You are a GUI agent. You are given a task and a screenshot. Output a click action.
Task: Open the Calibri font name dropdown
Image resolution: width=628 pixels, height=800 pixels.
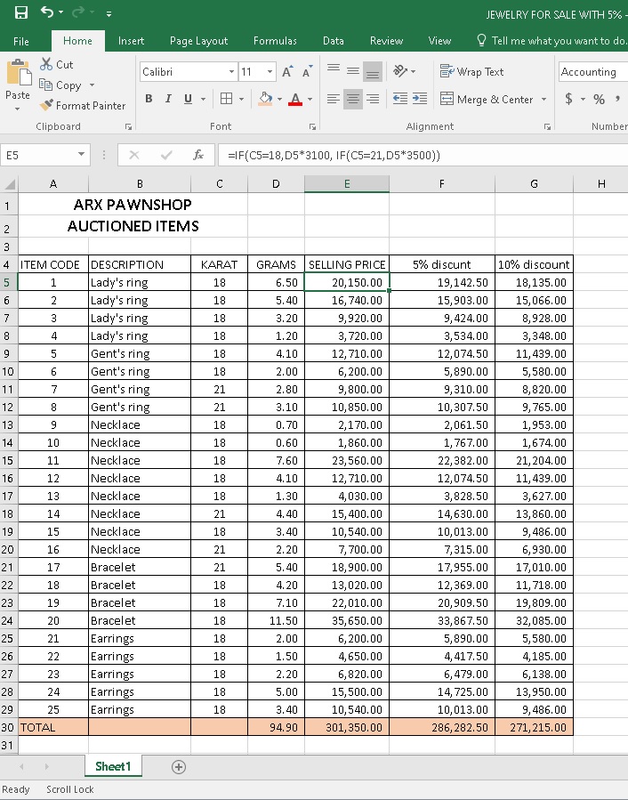click(231, 72)
